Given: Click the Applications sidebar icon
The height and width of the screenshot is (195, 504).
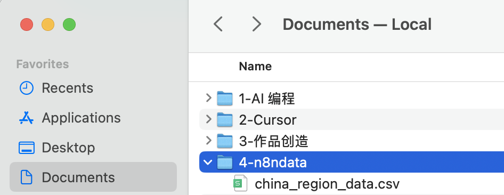Looking at the screenshot, I should pos(26,118).
